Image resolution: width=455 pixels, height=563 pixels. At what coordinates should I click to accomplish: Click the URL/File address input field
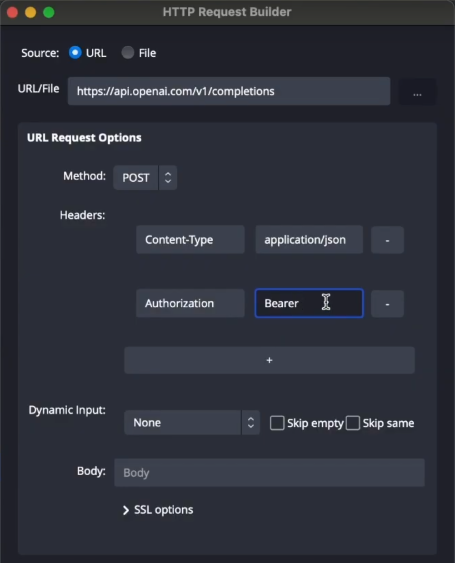(x=229, y=91)
